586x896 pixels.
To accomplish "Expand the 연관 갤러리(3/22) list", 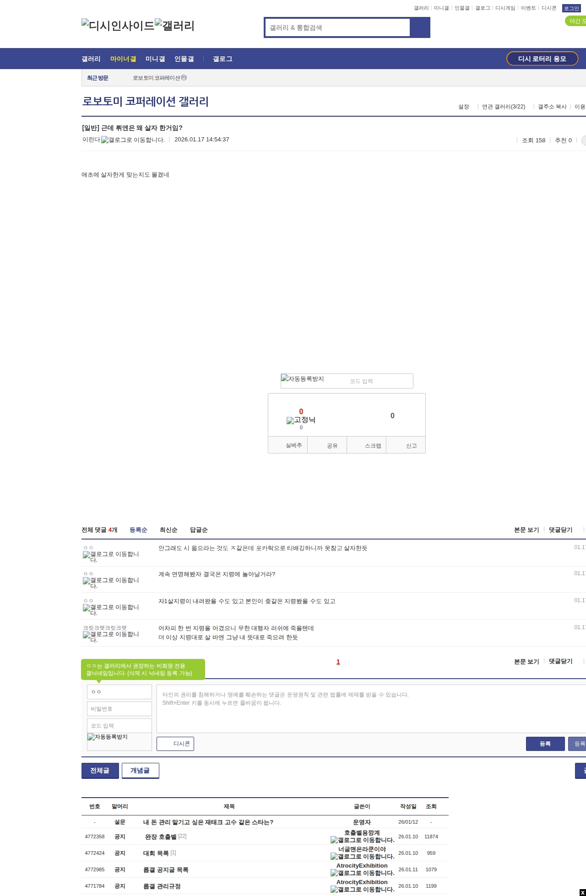I will click(x=504, y=107).
